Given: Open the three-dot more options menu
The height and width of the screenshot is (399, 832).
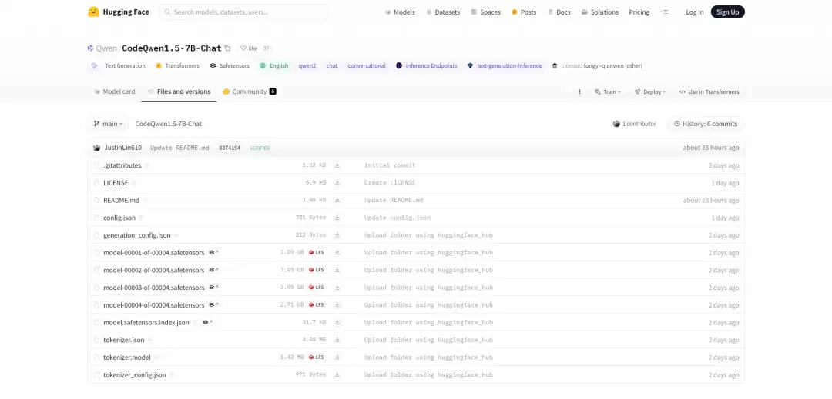Looking at the screenshot, I should pyautogui.click(x=579, y=92).
